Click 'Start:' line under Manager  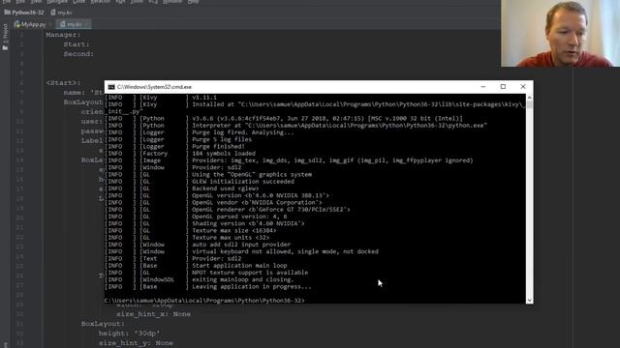click(x=77, y=44)
